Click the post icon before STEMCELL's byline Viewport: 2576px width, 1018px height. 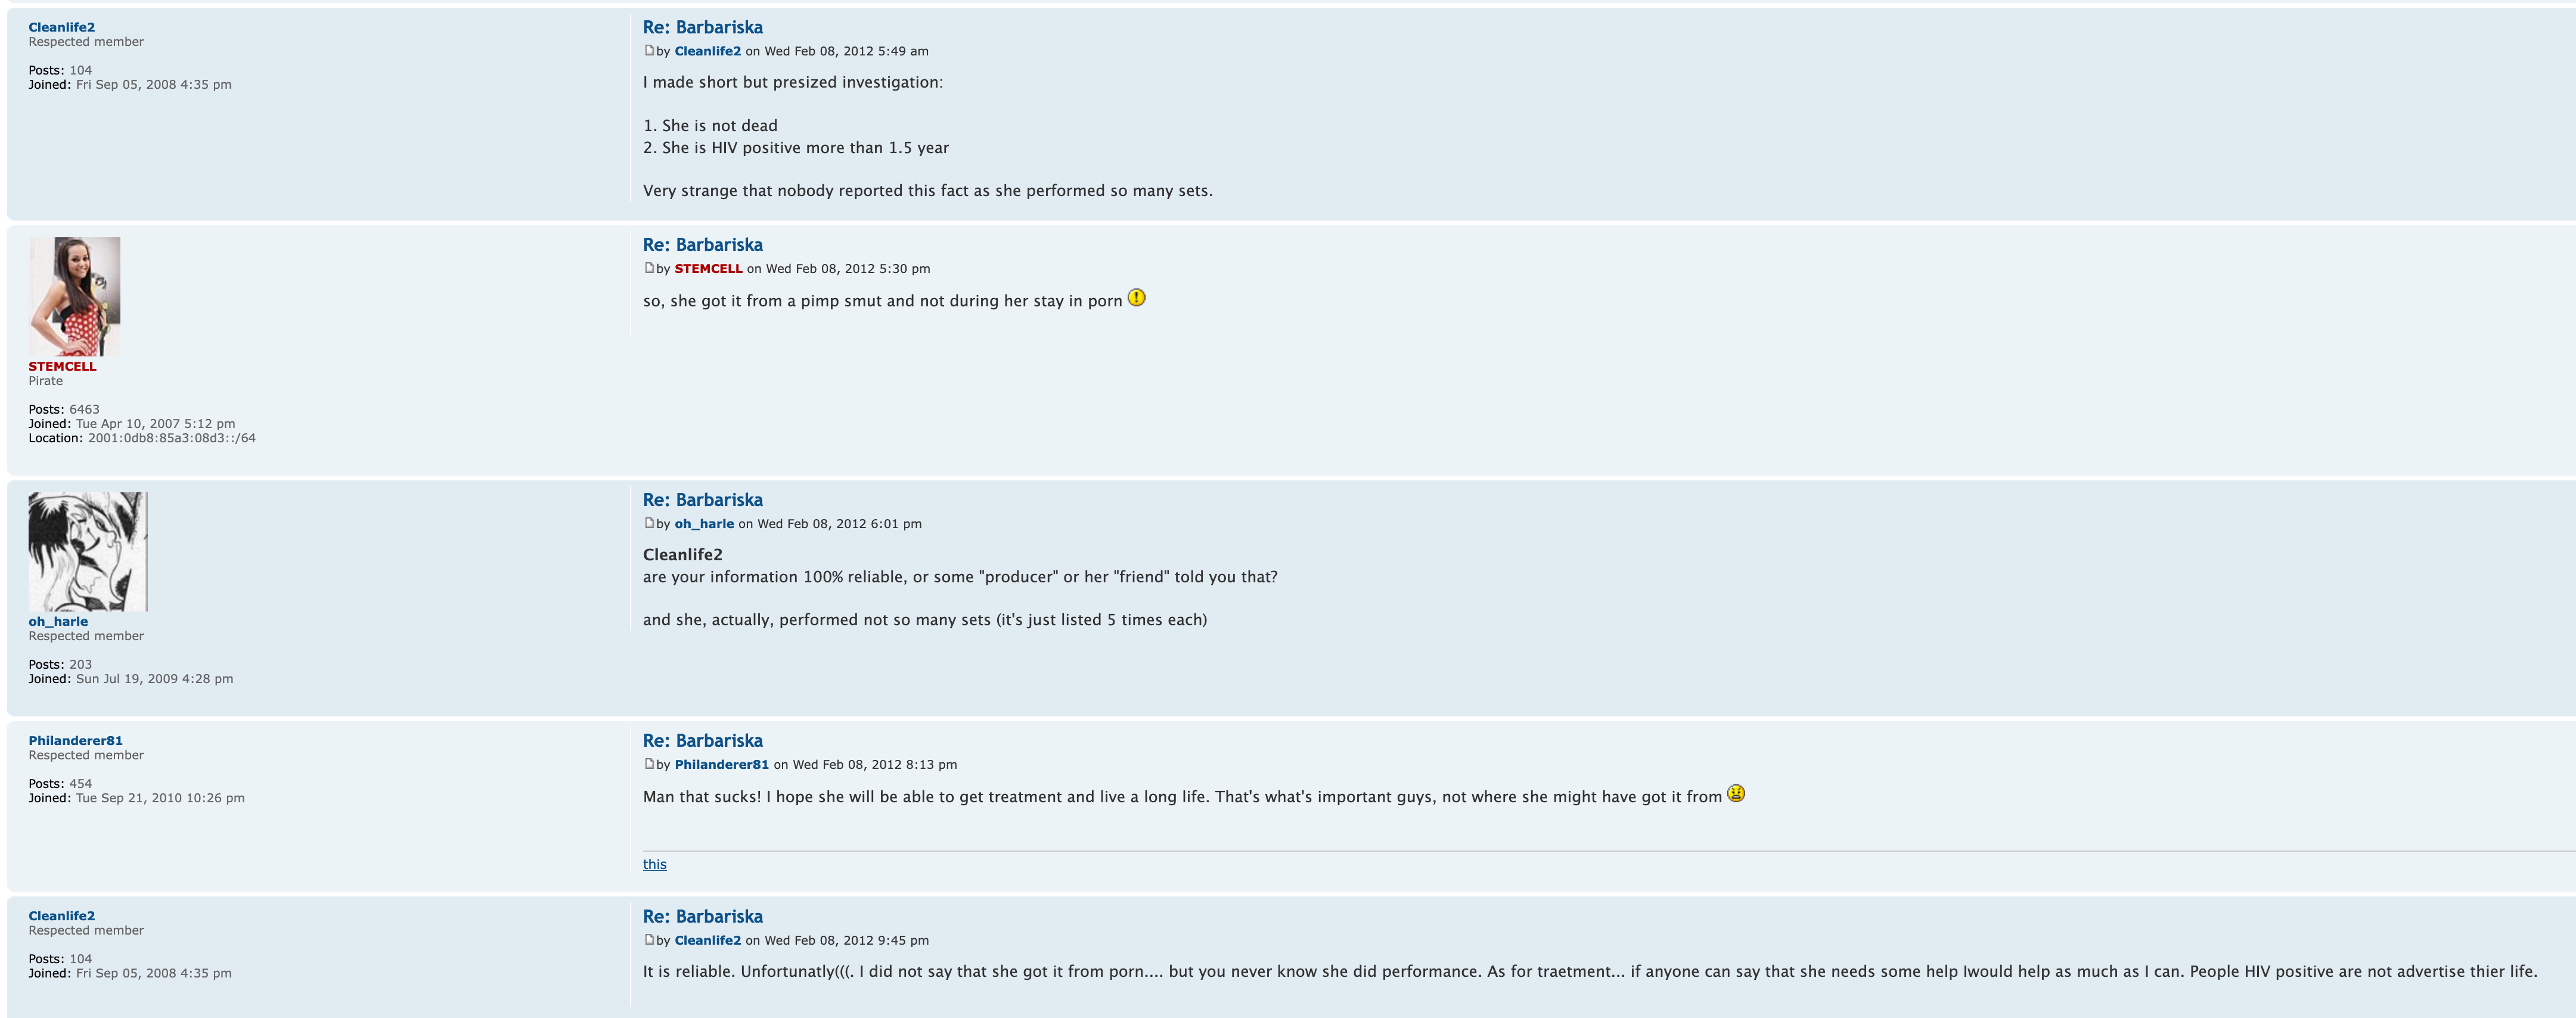(x=649, y=268)
